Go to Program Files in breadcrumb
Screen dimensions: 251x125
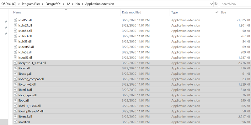point(31,4)
